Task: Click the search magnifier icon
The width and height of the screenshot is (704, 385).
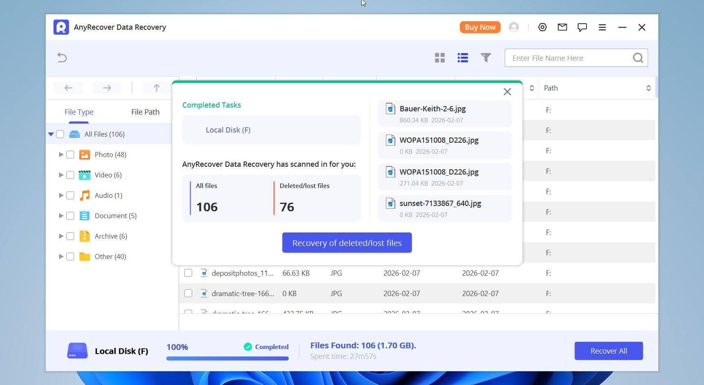Action: [638, 58]
